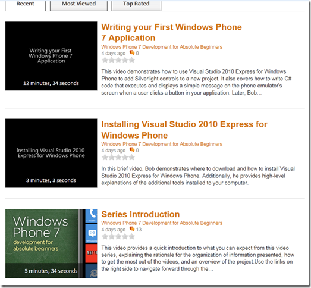Click description starting 'In this brief video, Bob'
Screen dimensions: 311x288
198,176
